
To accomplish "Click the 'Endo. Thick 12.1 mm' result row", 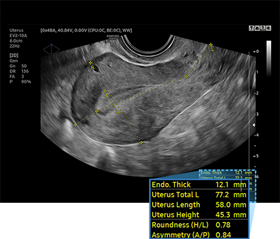I will click(199, 184).
